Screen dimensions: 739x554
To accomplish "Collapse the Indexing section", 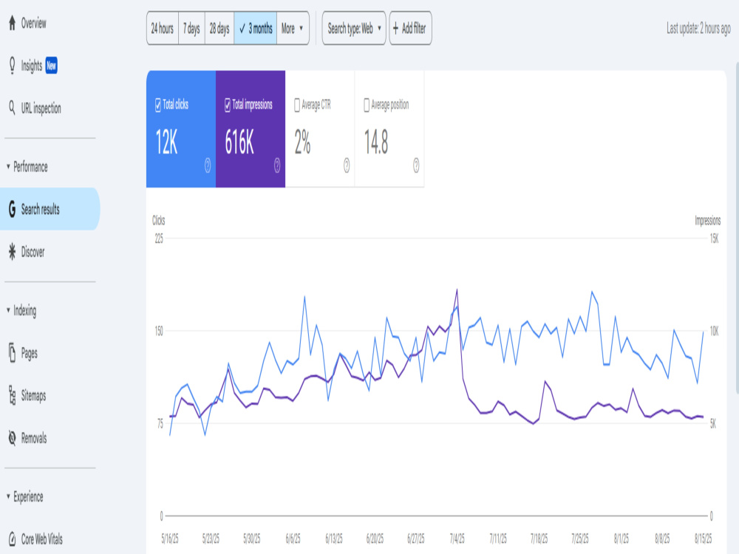I will pos(8,310).
